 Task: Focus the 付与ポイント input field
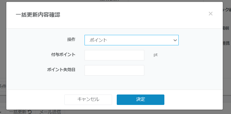click(x=114, y=55)
